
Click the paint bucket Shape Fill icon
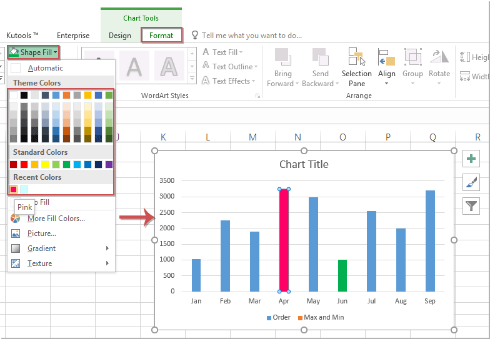14,52
